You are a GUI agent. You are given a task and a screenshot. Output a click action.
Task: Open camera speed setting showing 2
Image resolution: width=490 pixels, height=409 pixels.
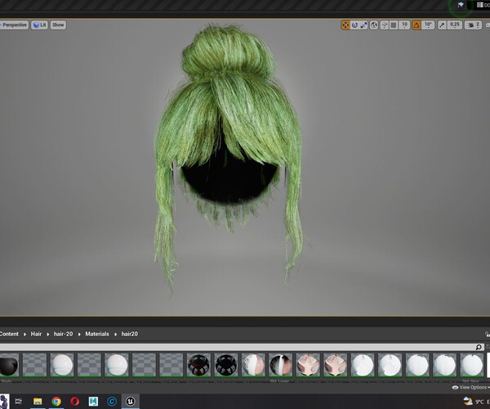(473, 25)
